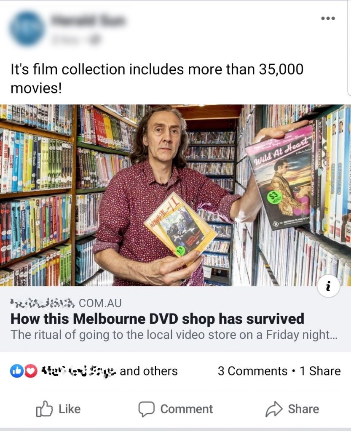Click the Like button label
Viewport: 351px width, 431px height.
tap(70, 409)
